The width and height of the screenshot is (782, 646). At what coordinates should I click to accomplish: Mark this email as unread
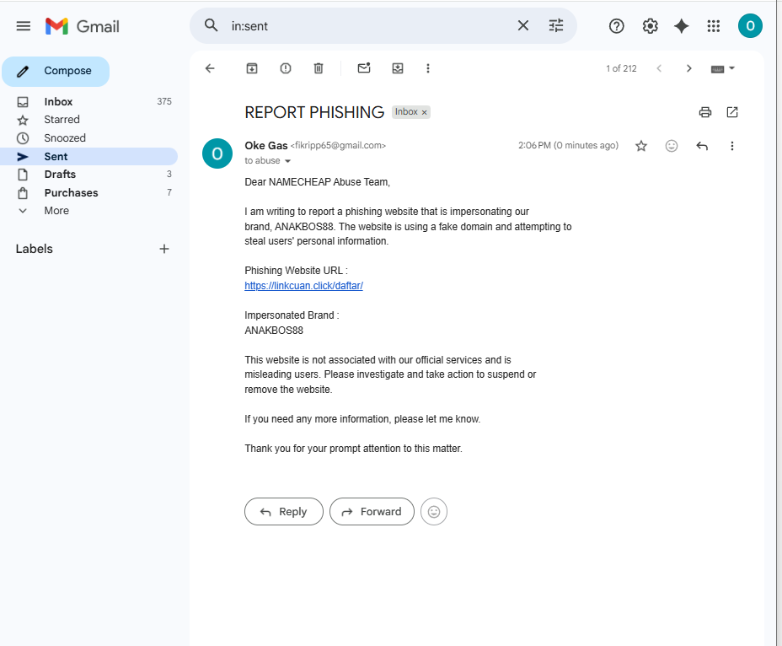point(364,68)
